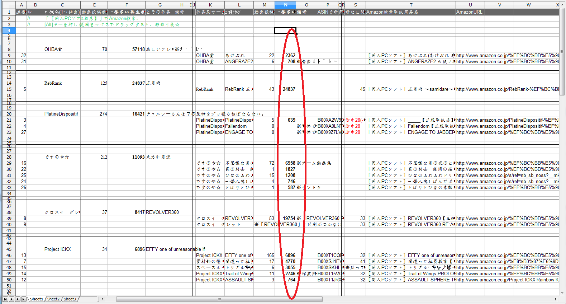Select row 1 by its row header
566x304 pixels.
click(9, 12)
